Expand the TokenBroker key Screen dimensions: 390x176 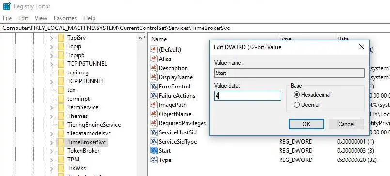pyautogui.click(x=51, y=151)
